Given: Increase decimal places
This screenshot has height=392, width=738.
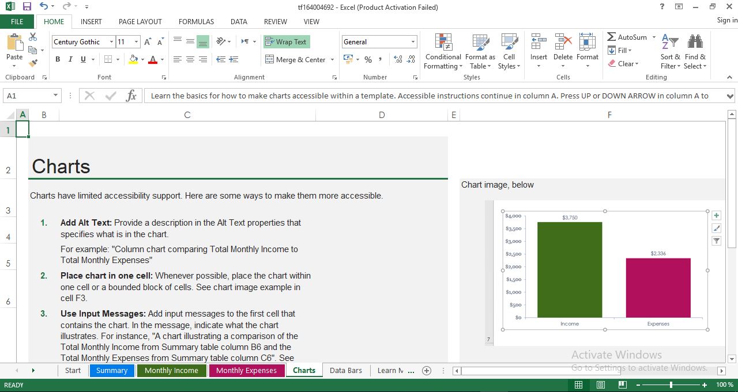Looking at the screenshot, I should coord(398,59).
